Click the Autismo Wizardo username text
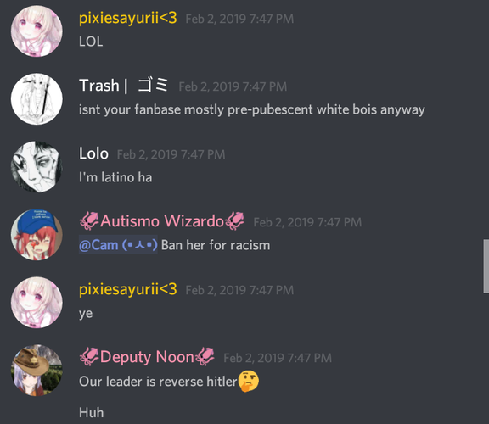The image size is (489, 424). click(x=162, y=220)
